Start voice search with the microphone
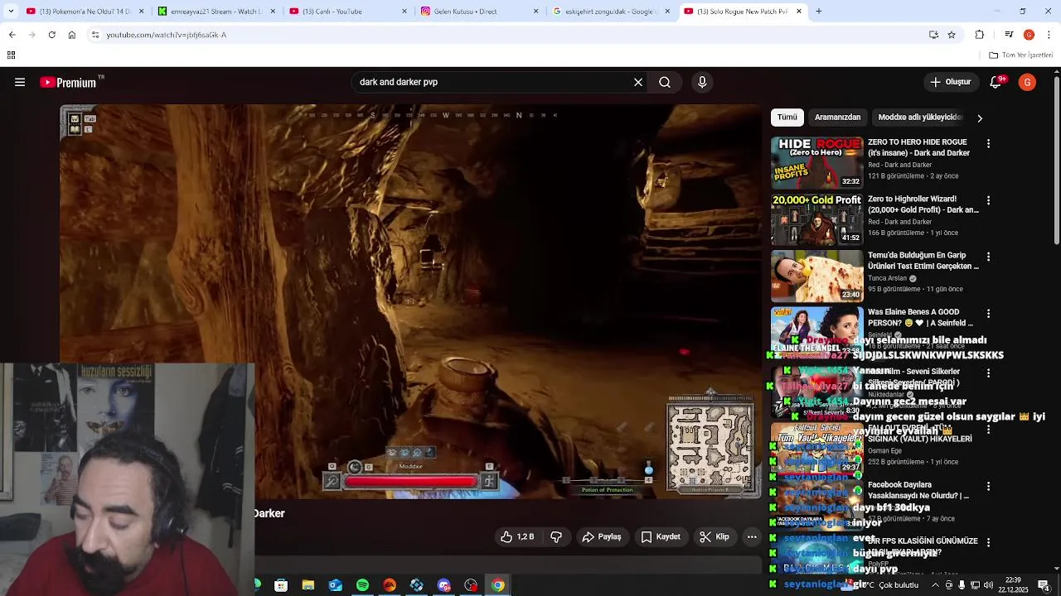The image size is (1061, 596). click(x=702, y=82)
